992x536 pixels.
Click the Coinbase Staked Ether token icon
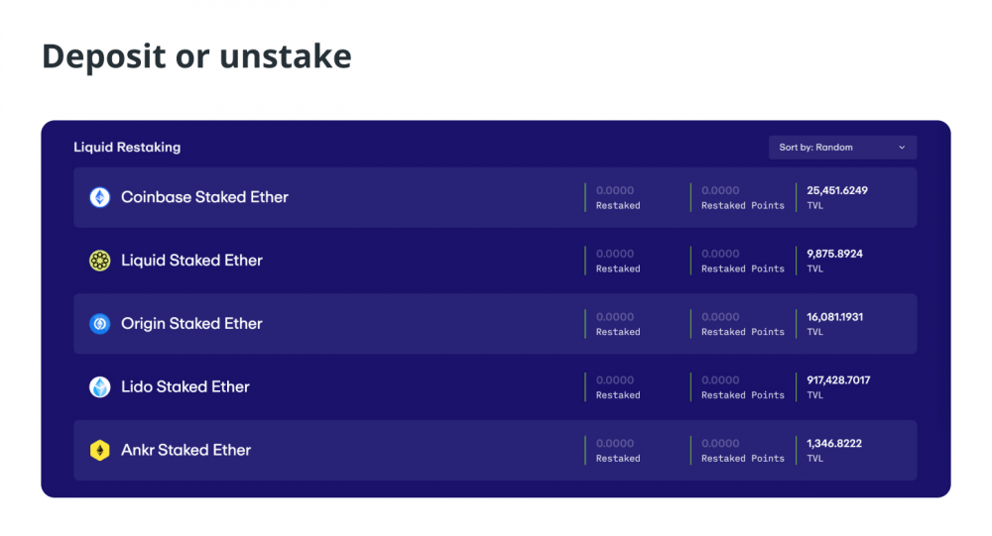pos(99,197)
